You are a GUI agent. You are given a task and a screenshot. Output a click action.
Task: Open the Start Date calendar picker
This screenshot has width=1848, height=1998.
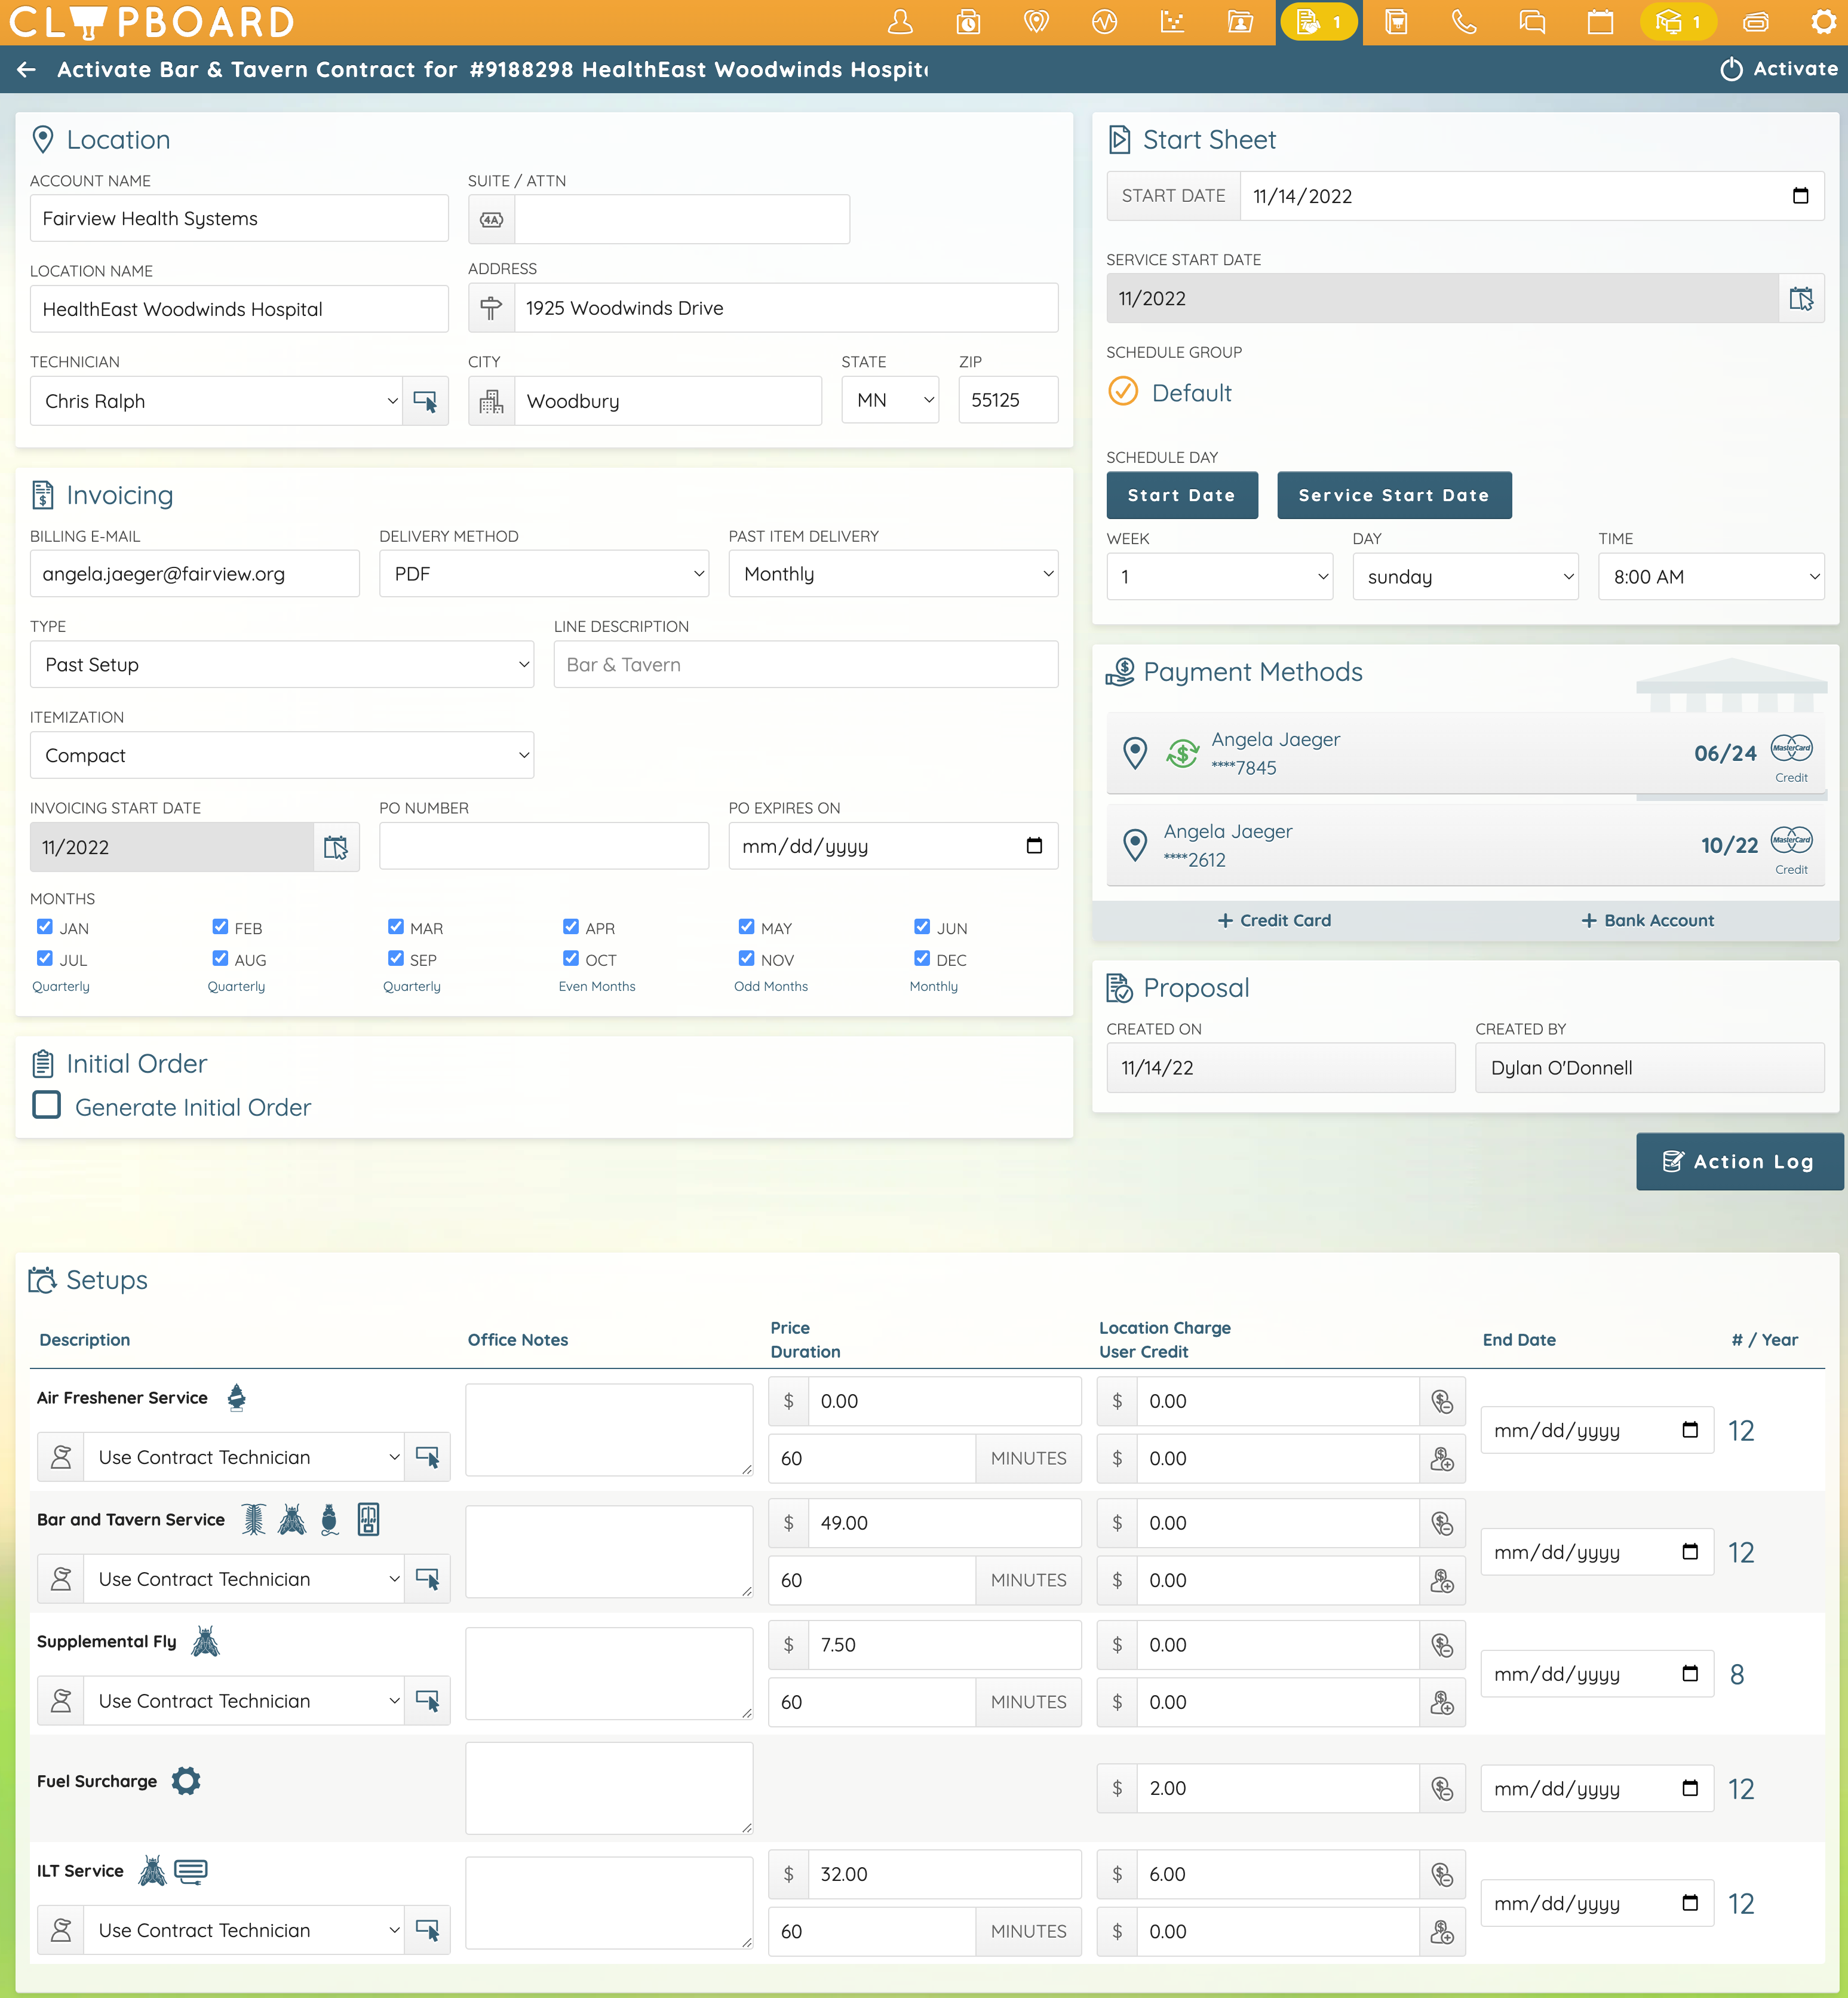tap(1800, 196)
